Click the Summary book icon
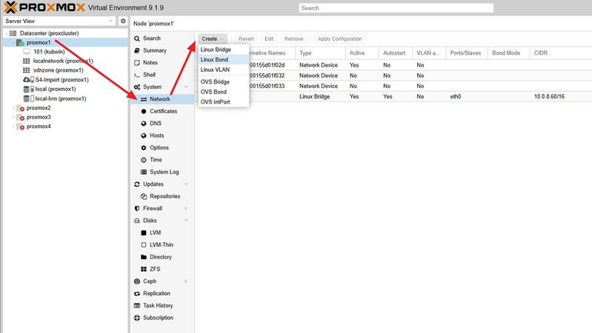592x333 pixels. (136, 50)
